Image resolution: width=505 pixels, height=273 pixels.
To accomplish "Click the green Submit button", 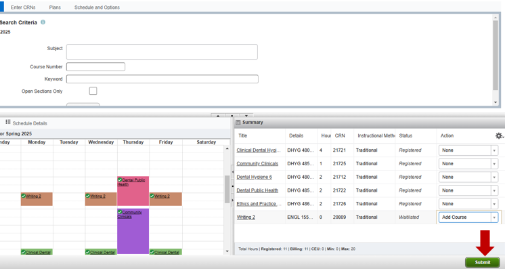I will pyautogui.click(x=482, y=262).
